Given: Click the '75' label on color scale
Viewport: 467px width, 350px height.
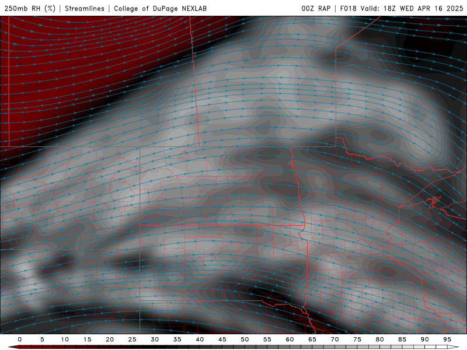Looking at the screenshot, I should [x=357, y=339].
